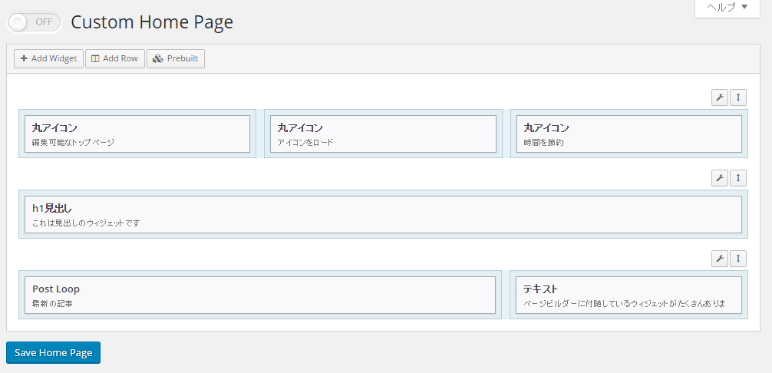Toggle the Custom Home Page OFF switch

tap(35, 22)
